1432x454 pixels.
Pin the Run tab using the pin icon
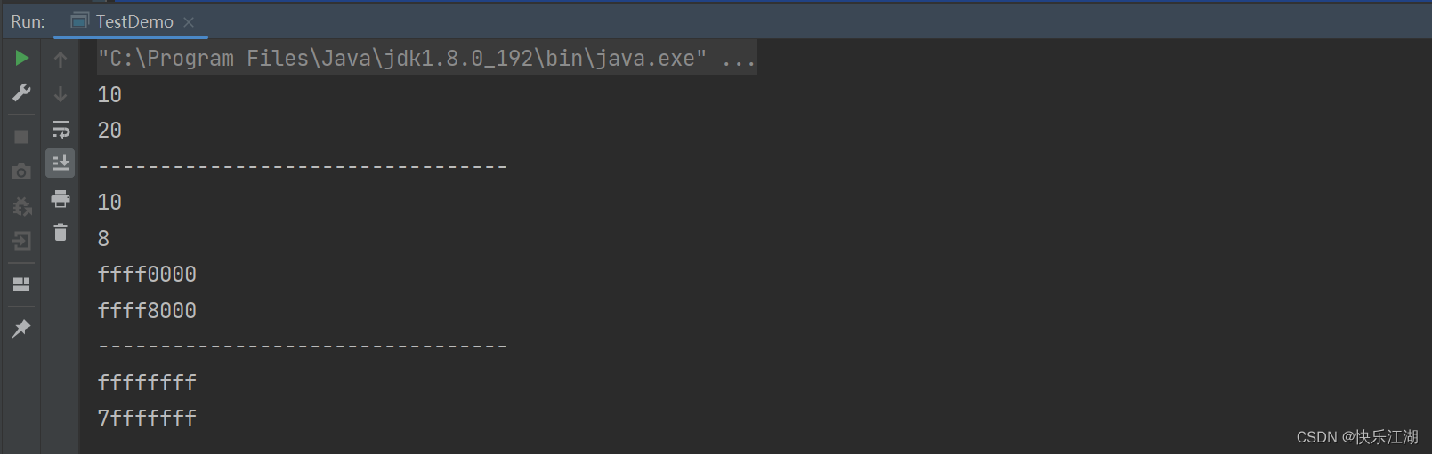pos(21,329)
